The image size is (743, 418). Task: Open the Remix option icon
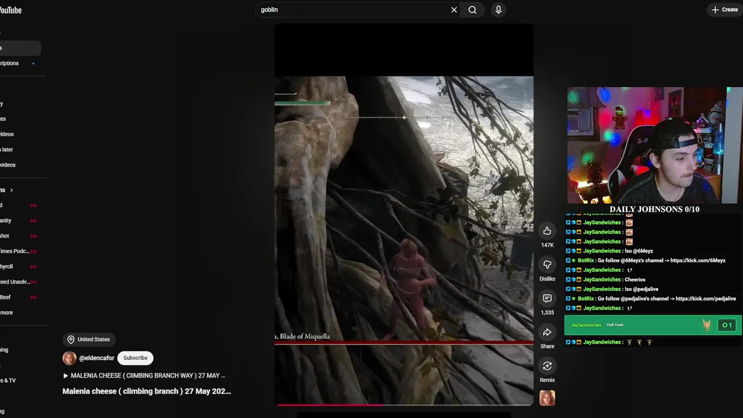pyautogui.click(x=547, y=366)
